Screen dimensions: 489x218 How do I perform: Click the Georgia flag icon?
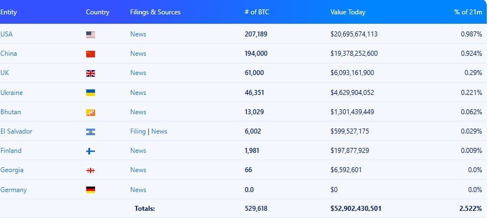click(x=91, y=171)
